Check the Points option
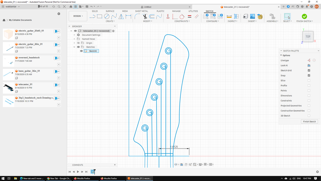The width and height of the screenshot is (321, 181). coord(309,91)
